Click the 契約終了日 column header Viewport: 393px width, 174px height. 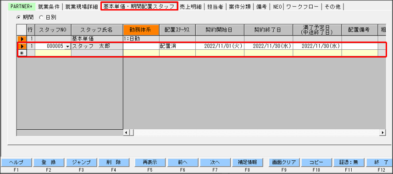(x=268, y=30)
